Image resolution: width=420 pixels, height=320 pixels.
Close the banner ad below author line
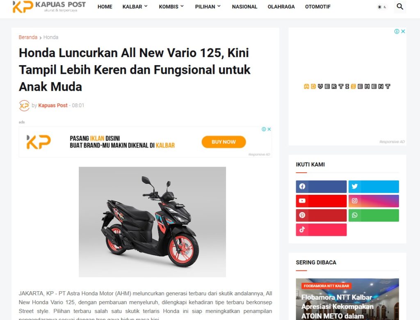point(269,129)
